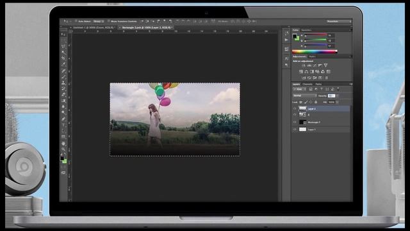Hide the layer listed directly below Layer 2

tap(295, 115)
